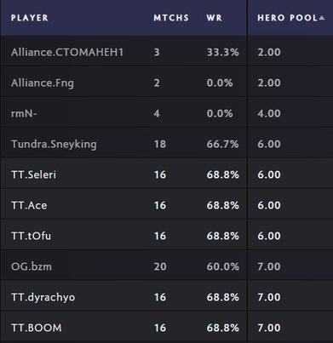Open Alliance.CTOMAHEH1 player profile

click(x=67, y=52)
